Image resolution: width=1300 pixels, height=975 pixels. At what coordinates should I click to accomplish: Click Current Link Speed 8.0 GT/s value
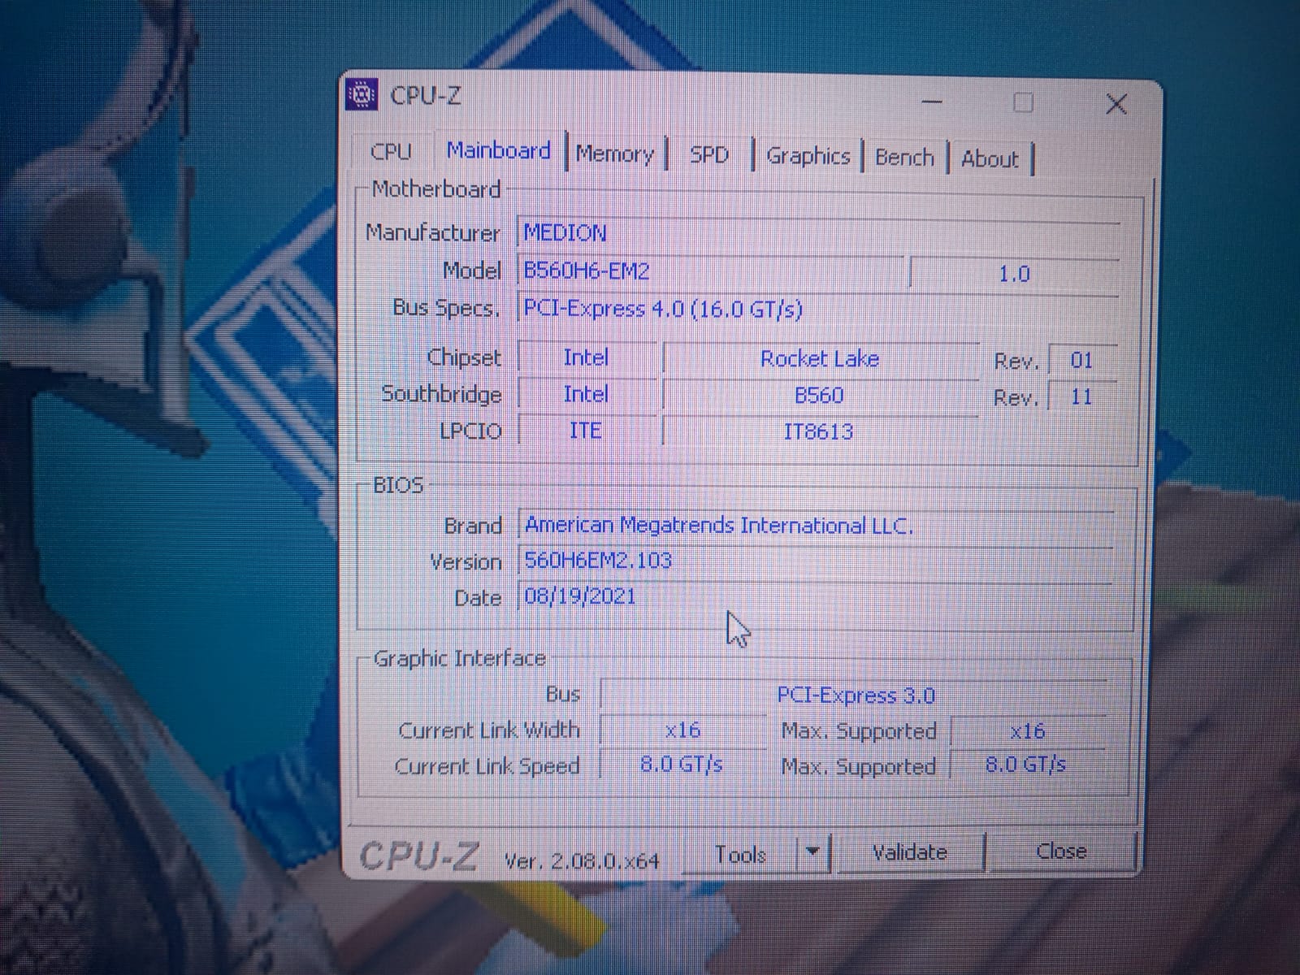pyautogui.click(x=682, y=765)
